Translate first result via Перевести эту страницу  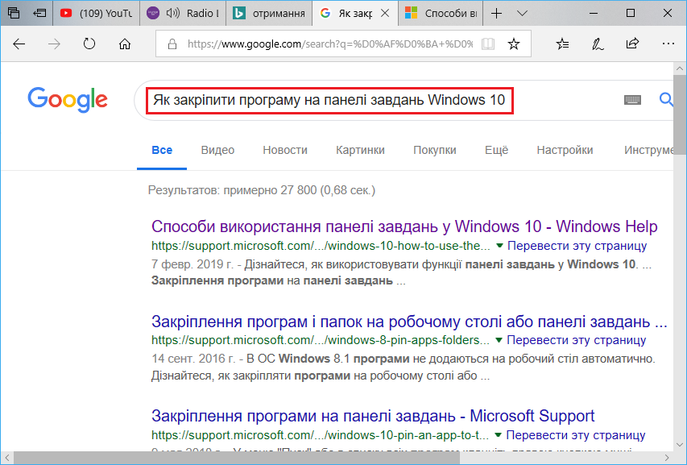tap(577, 246)
